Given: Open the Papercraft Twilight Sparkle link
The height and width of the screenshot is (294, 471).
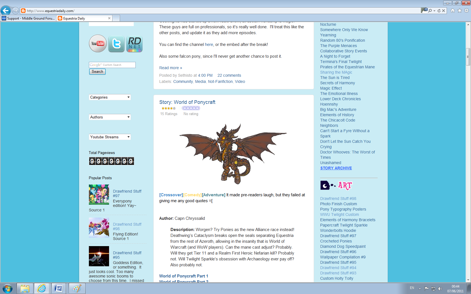Looking at the screenshot, I should click(x=344, y=225).
